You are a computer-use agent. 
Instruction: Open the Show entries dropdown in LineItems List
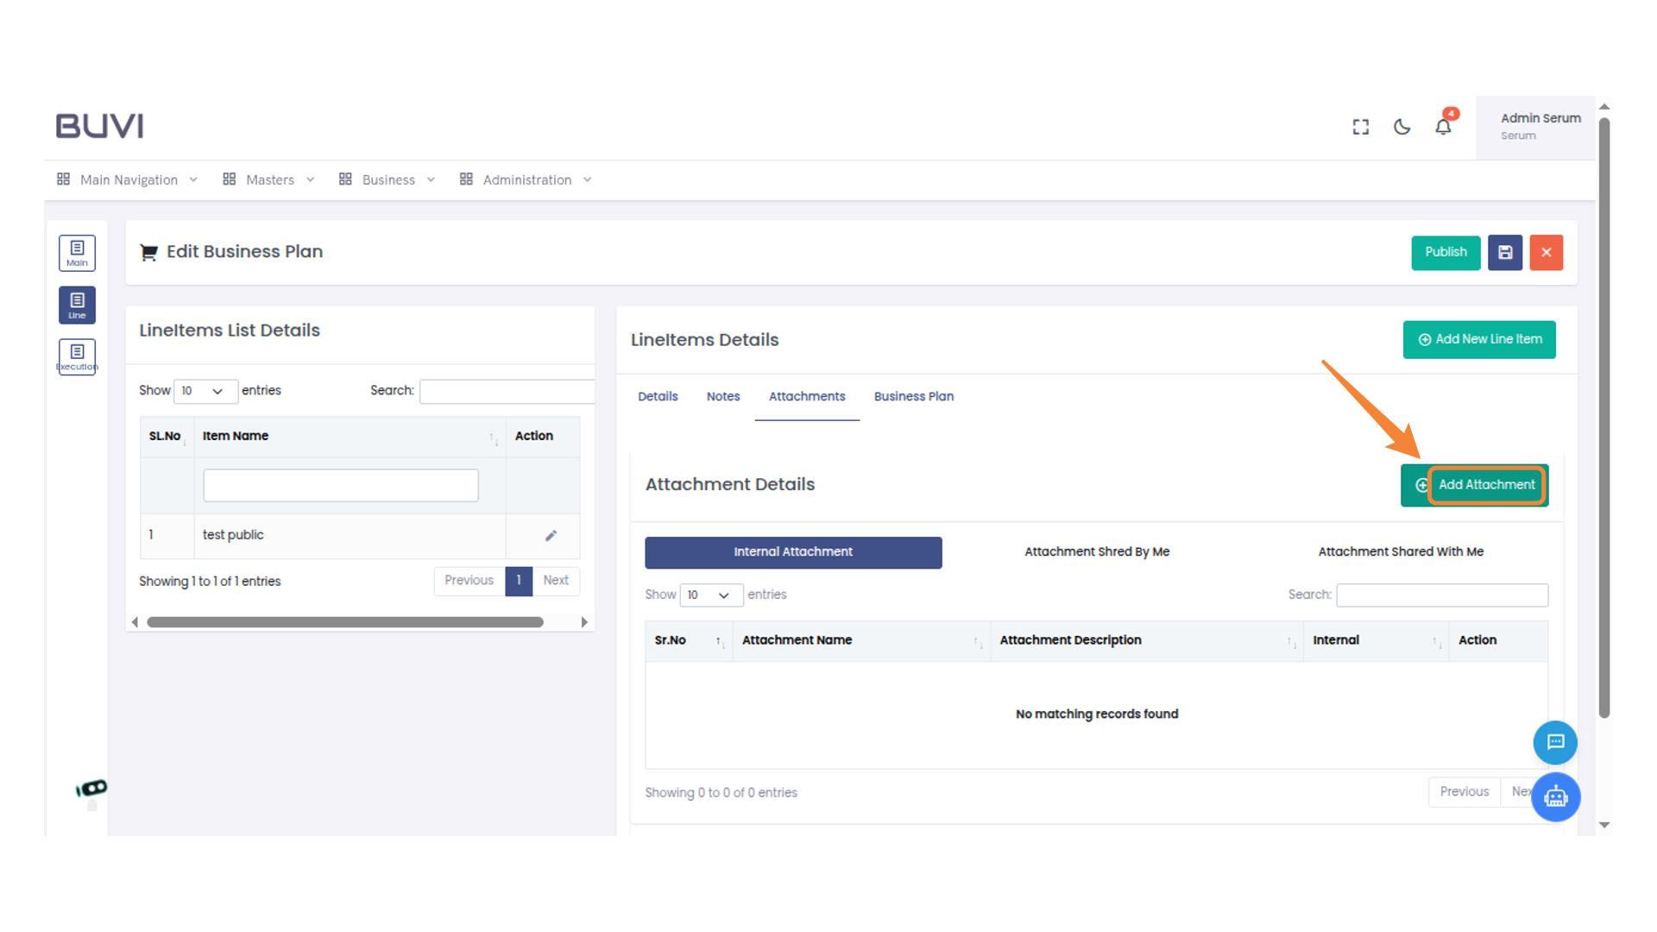coord(205,391)
